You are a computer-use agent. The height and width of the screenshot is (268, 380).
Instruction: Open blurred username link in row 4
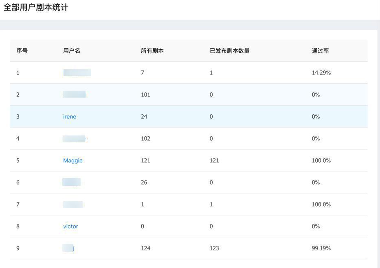pos(74,139)
